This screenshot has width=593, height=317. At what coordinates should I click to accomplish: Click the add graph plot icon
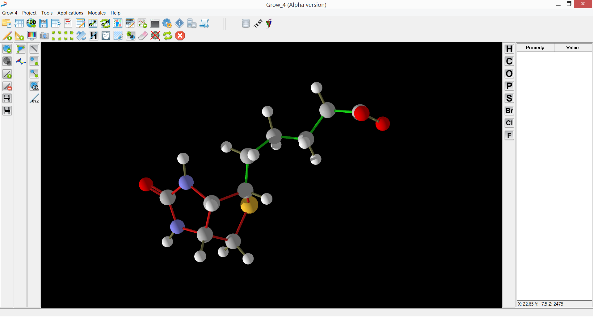point(142,23)
